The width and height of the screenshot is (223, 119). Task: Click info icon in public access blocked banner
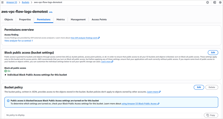point(8,101)
